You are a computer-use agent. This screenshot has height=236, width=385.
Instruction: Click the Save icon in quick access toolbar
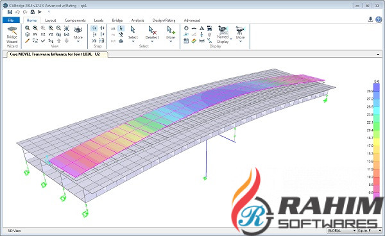coord(10,12)
